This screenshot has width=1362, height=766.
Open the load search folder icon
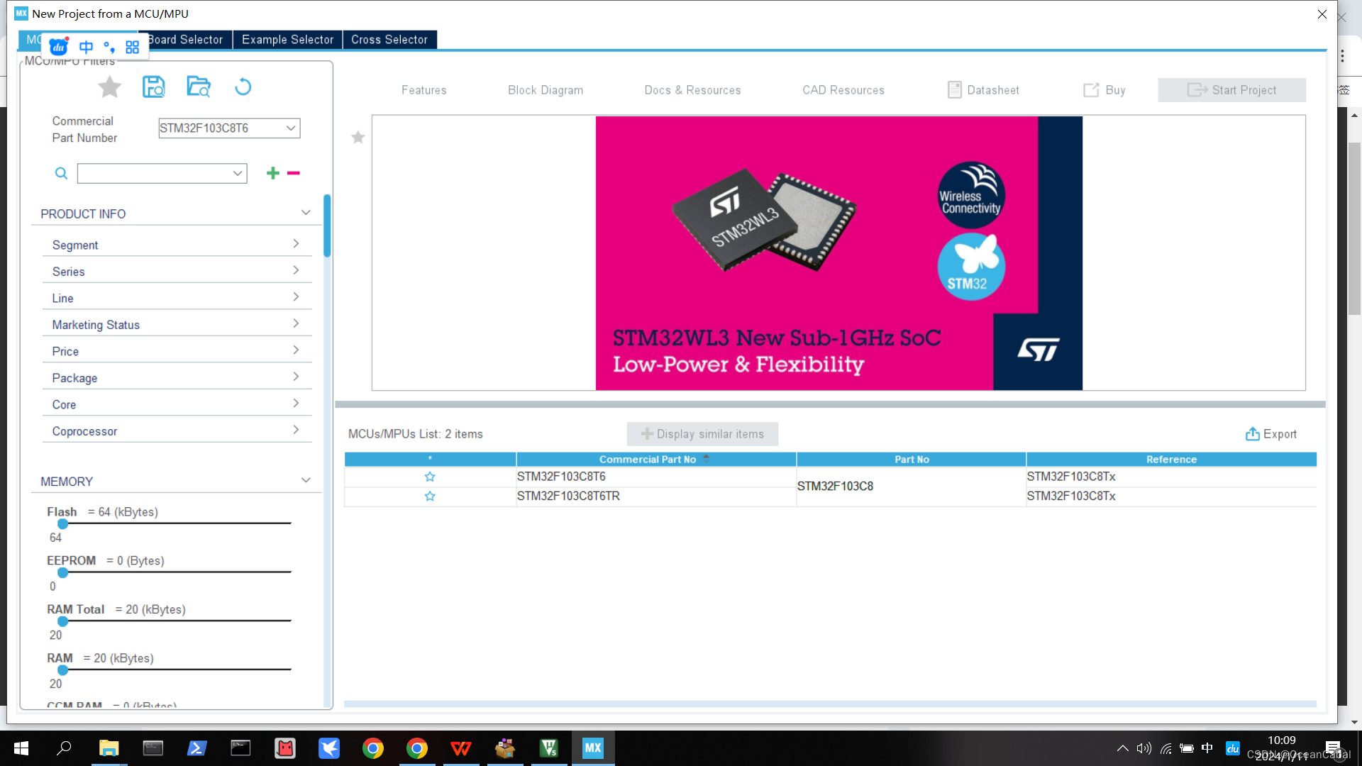(199, 87)
